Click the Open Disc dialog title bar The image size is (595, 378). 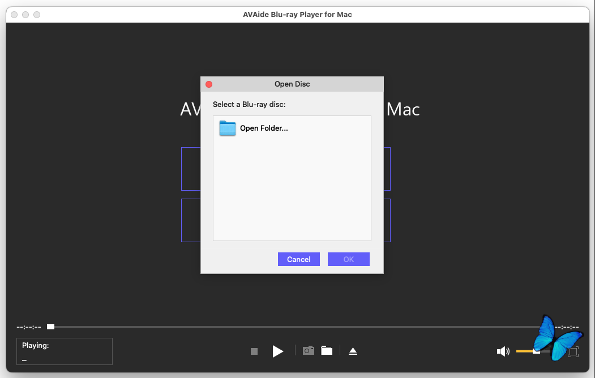292,84
